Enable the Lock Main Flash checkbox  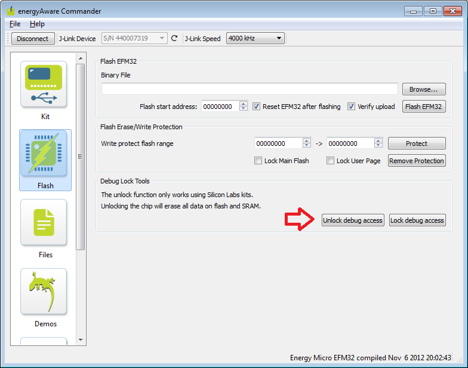[x=258, y=161]
